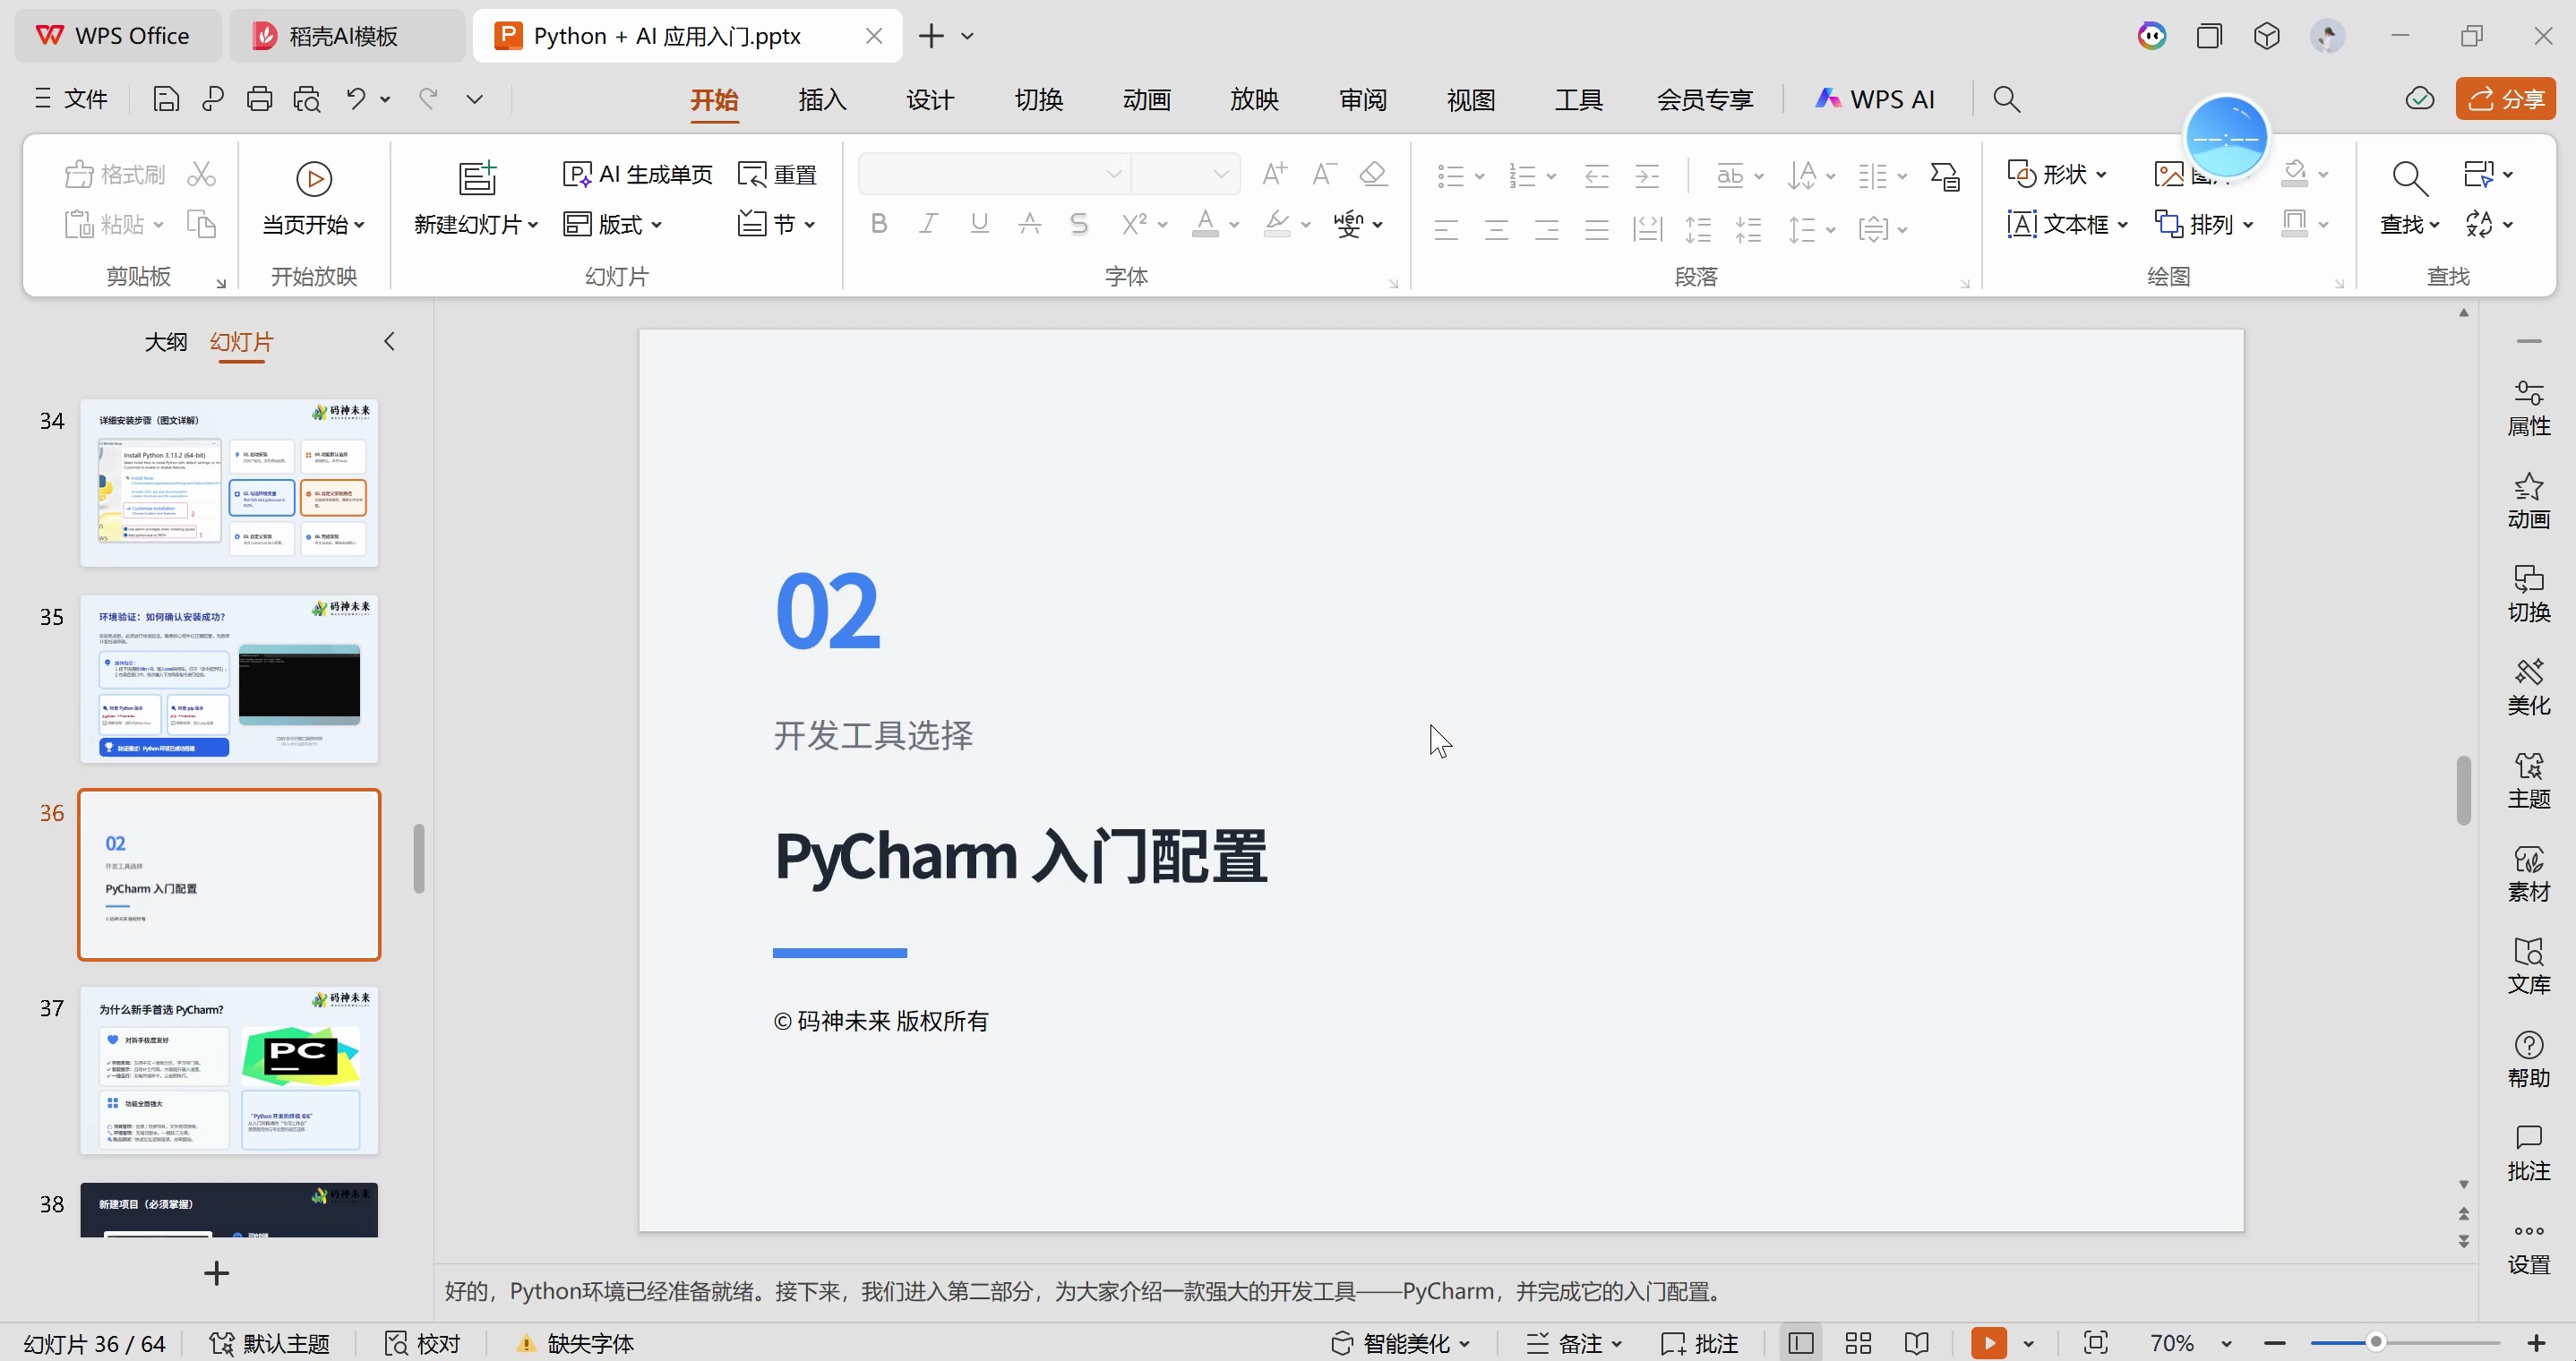The image size is (2576, 1361).
Task: Open 文本框 text box dropdown
Action: (2067, 224)
